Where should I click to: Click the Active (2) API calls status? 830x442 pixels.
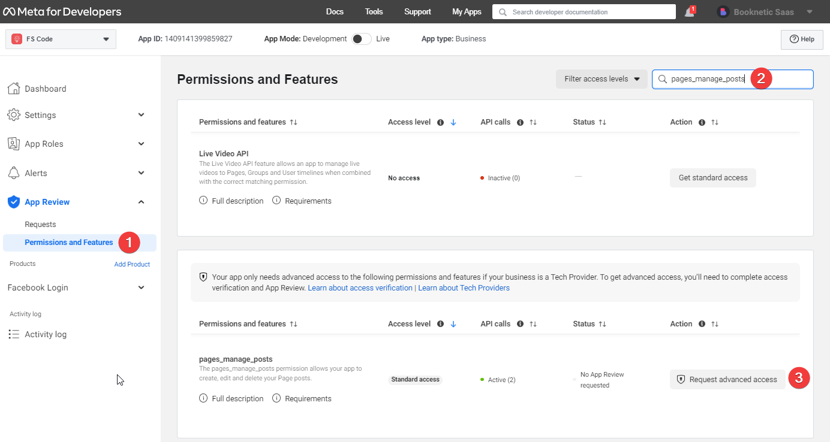pyautogui.click(x=498, y=380)
